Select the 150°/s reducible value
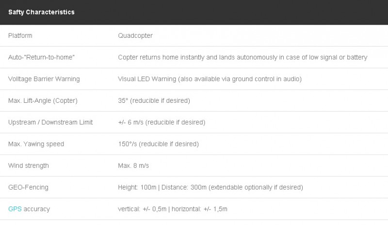This screenshot has height=225, width=388. 159,144
